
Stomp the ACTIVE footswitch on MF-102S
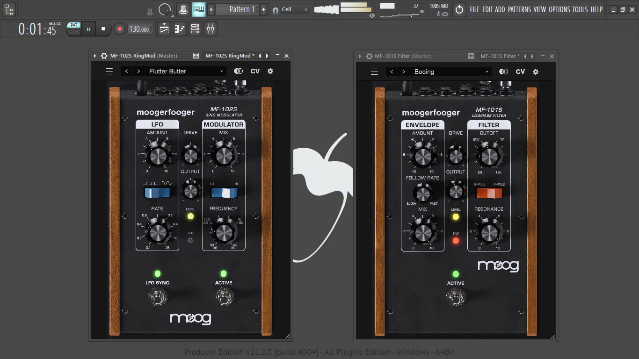[x=224, y=297]
